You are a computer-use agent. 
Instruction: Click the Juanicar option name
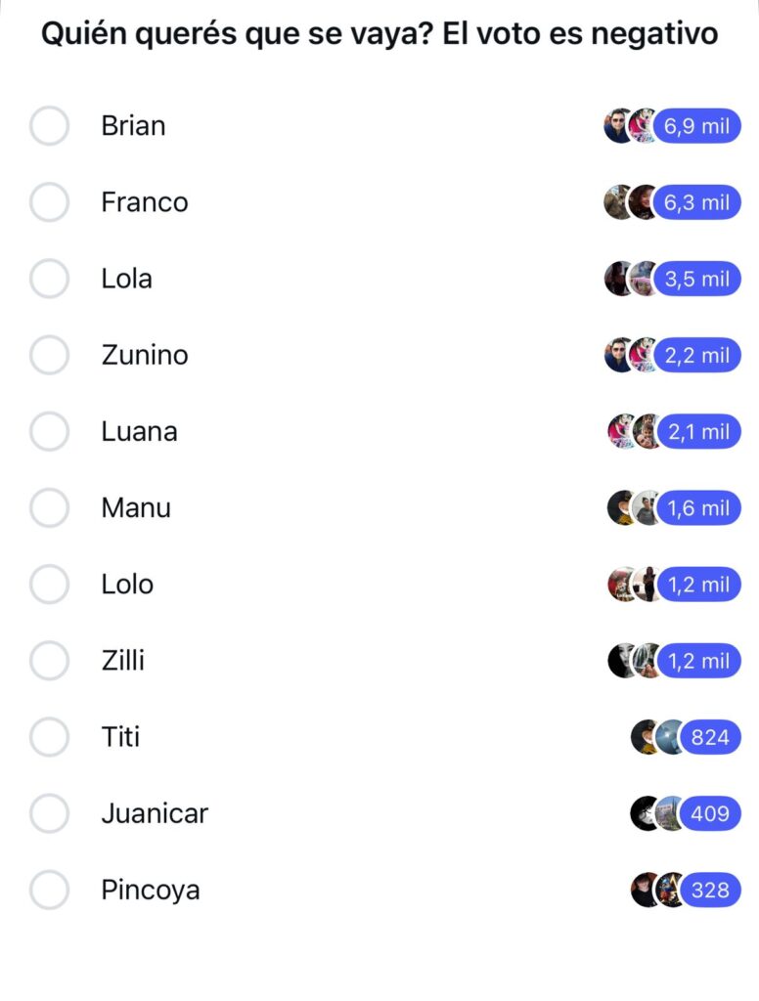[155, 813]
